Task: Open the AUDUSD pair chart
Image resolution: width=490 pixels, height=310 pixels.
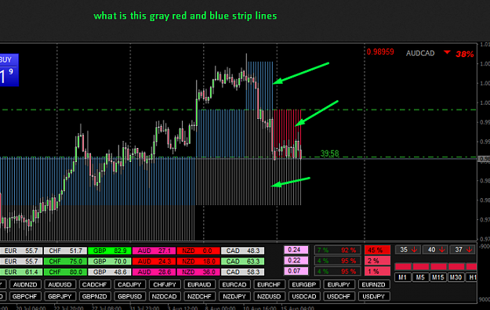Action: (60, 285)
